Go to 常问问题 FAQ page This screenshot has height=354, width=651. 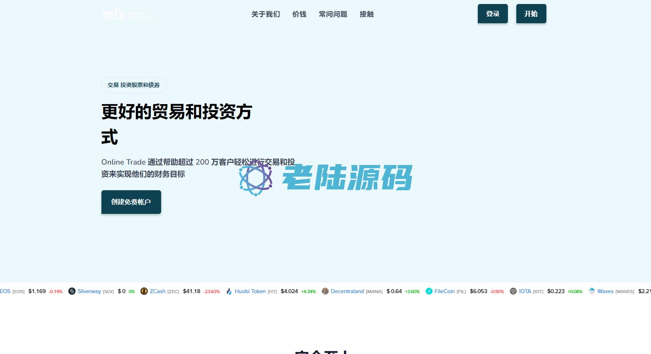click(x=333, y=14)
